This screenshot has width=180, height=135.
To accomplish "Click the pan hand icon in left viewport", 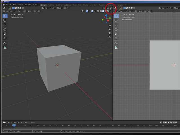I will click(x=110, y=29).
